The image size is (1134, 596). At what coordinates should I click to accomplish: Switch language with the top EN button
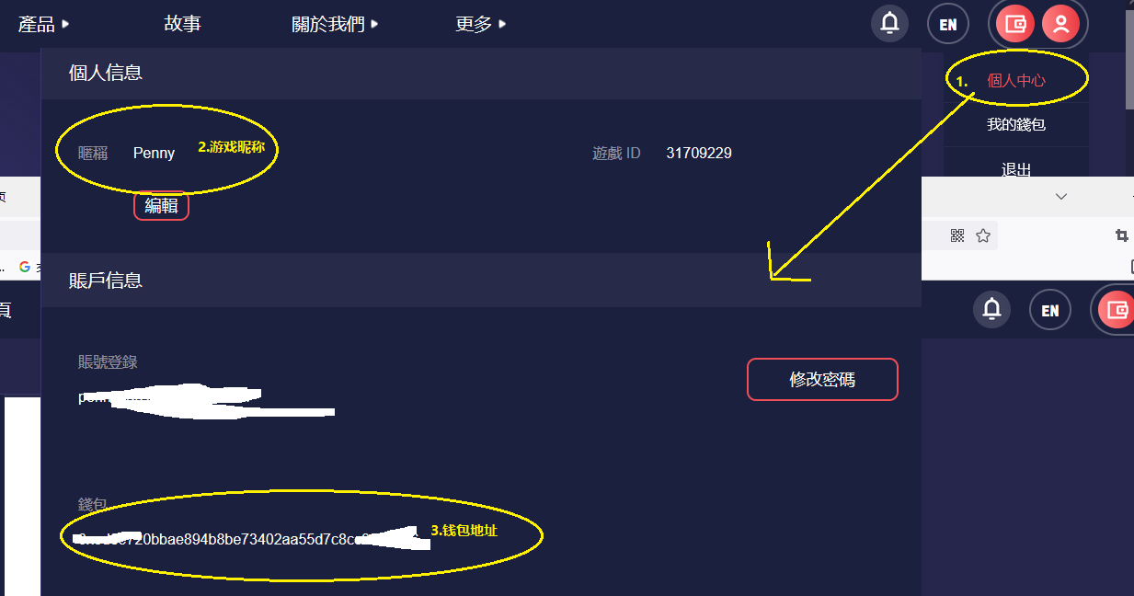[x=947, y=25]
